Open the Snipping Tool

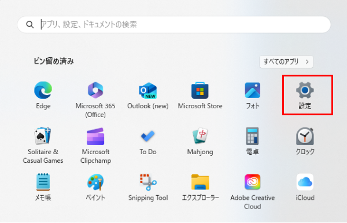coord(148,188)
